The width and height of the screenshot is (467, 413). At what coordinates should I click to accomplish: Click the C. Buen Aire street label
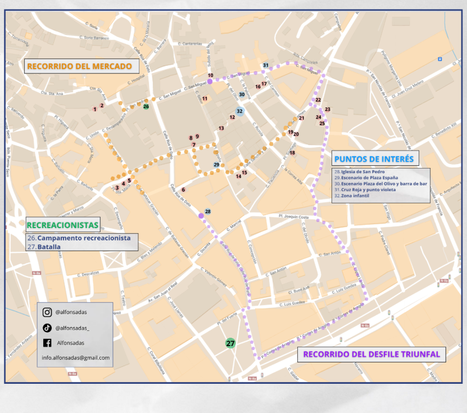tap(299, 290)
